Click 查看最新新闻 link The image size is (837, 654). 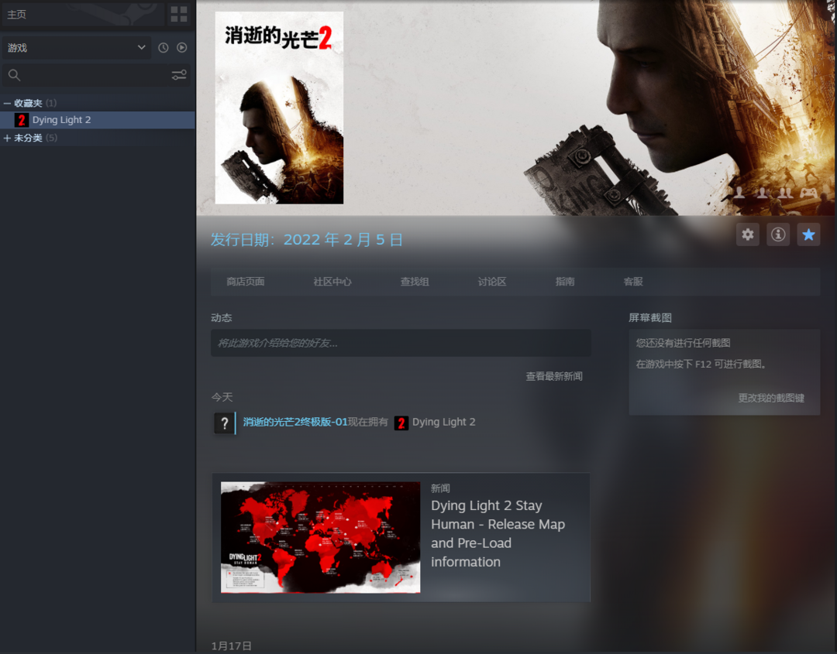(553, 376)
